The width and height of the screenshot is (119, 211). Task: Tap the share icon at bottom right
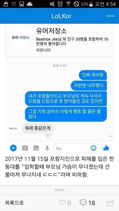(111, 203)
